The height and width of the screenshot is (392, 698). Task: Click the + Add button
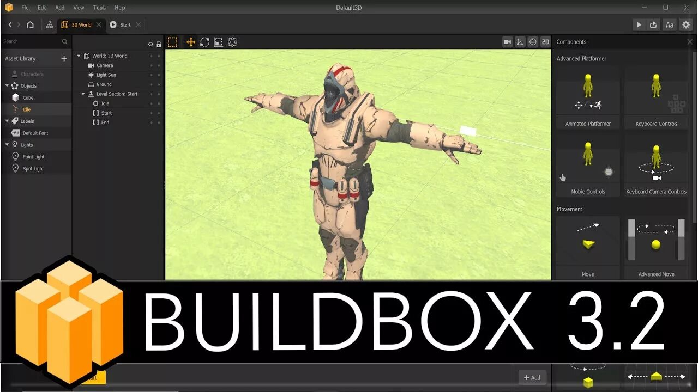[532, 377]
